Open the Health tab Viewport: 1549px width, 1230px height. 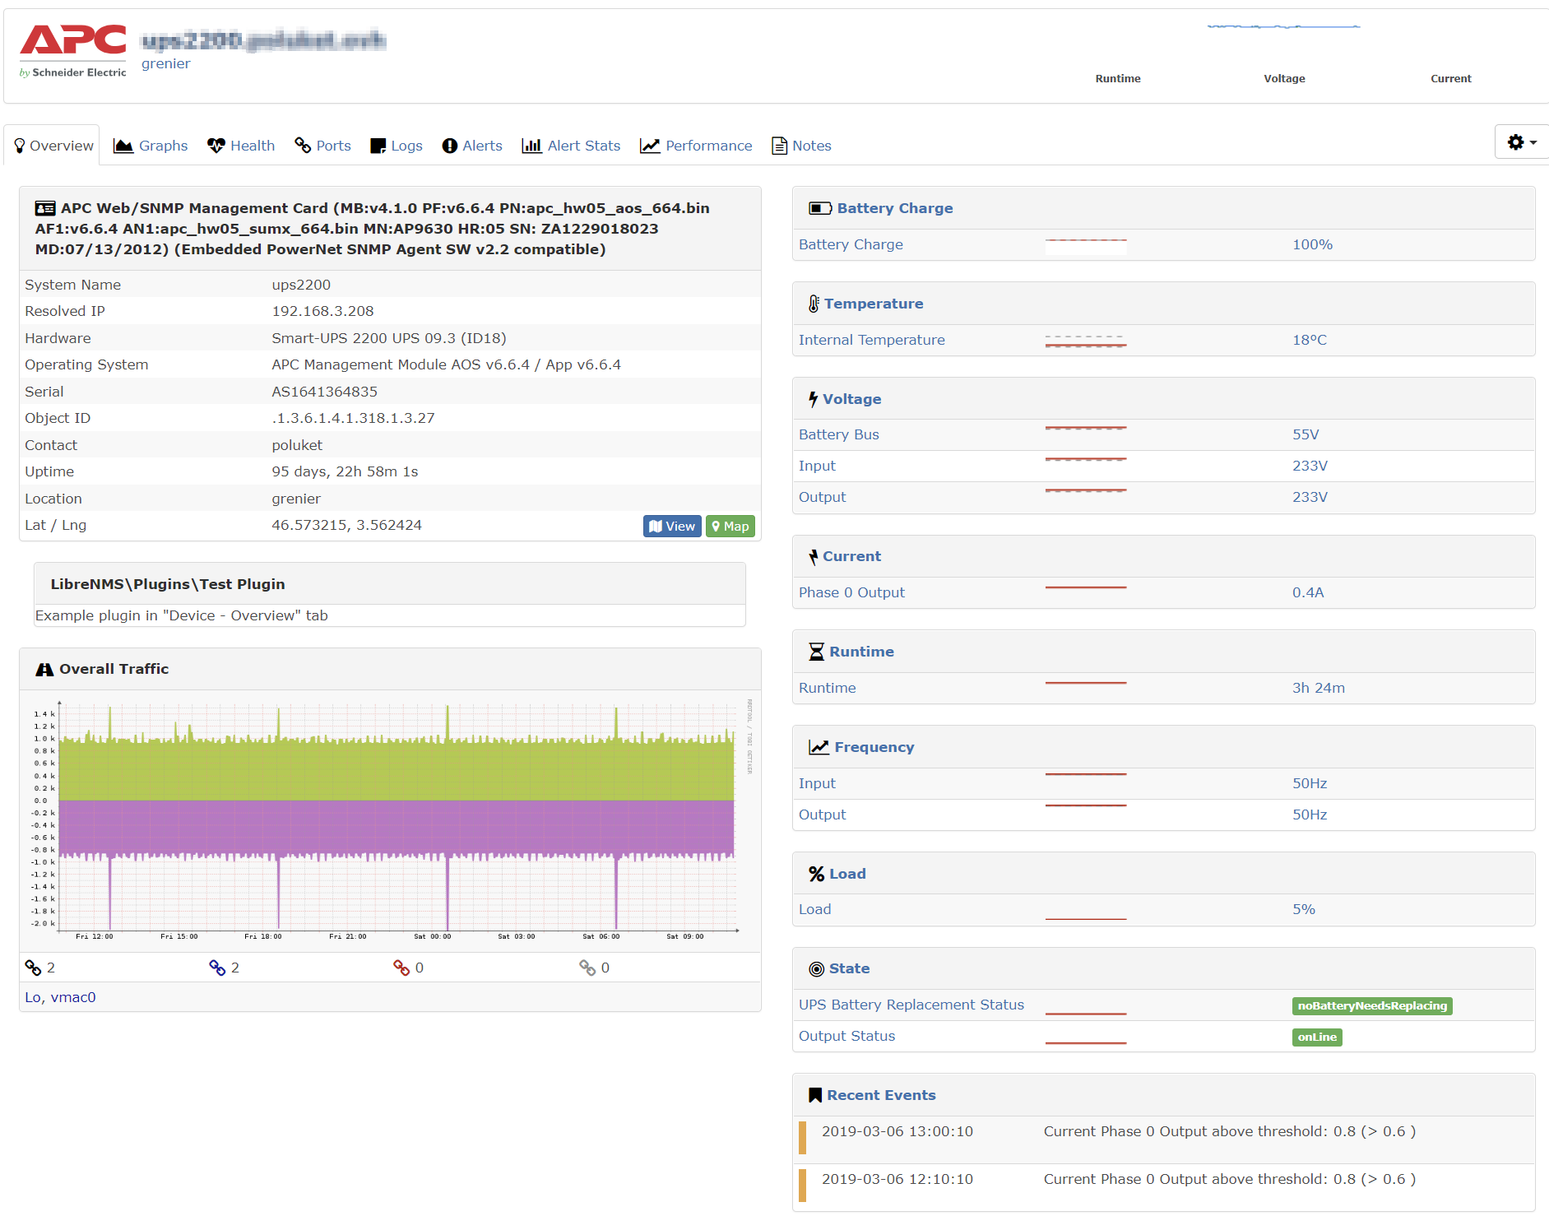241,146
